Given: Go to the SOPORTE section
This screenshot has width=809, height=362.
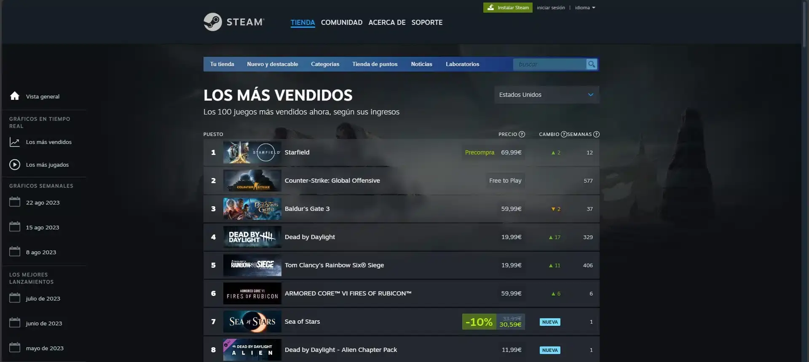Looking at the screenshot, I should pos(427,22).
